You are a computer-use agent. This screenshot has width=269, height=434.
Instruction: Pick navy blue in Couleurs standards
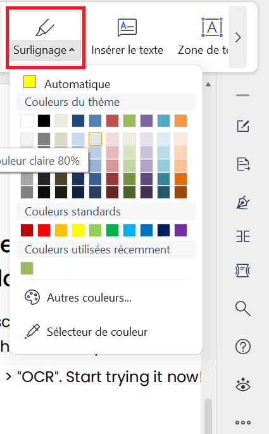tap(164, 230)
